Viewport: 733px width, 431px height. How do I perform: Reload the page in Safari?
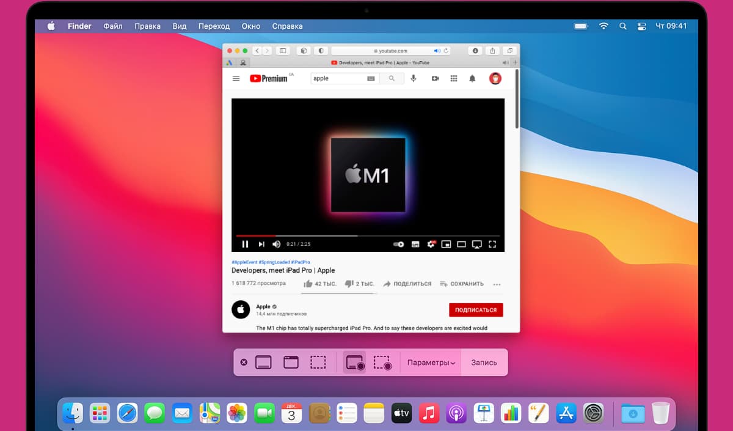[447, 51]
